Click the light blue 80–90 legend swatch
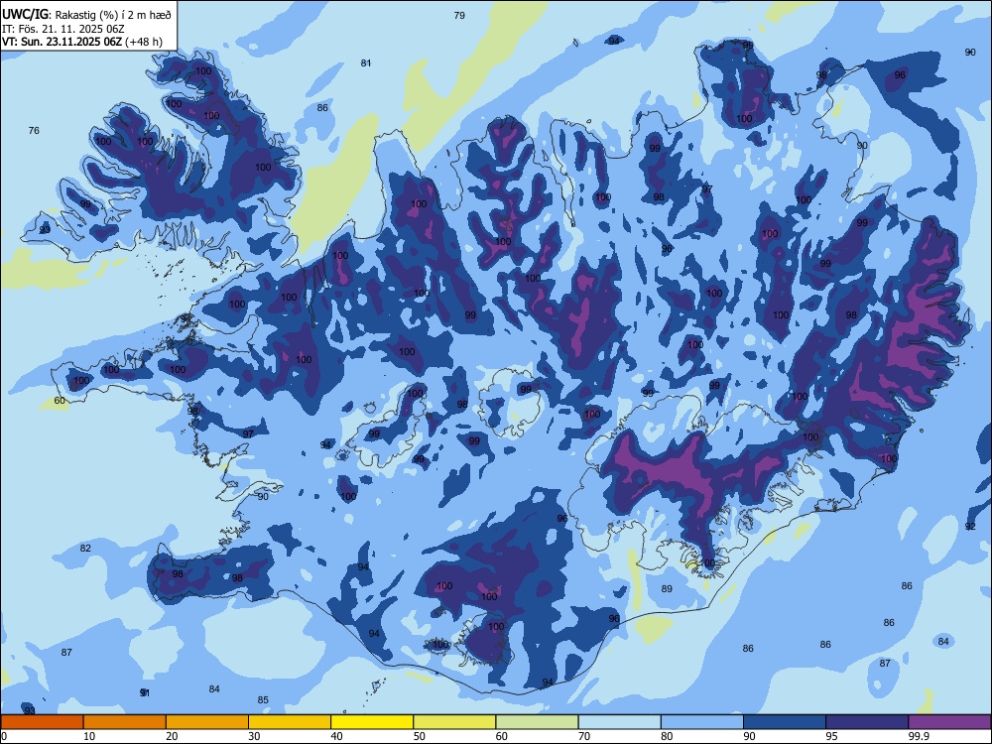 (x=701, y=722)
